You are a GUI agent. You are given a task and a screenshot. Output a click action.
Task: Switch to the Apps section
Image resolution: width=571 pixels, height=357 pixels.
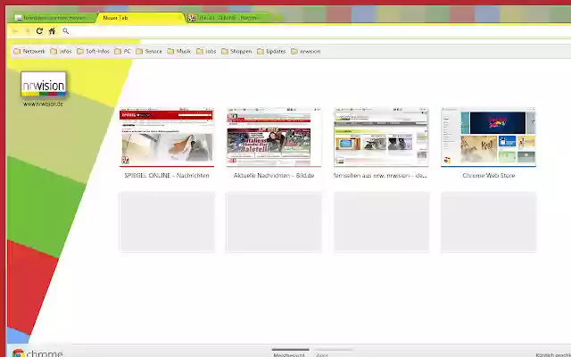(x=322, y=353)
